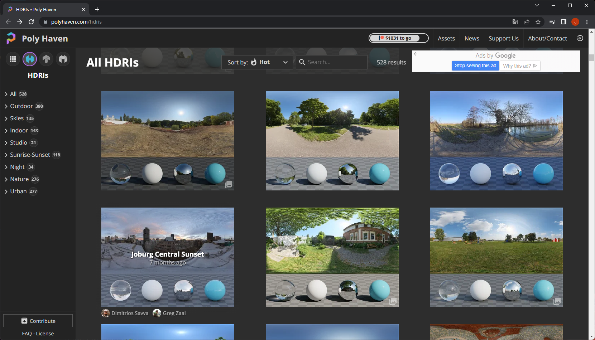Viewport: 595px width, 340px height.
Task: Click the search magnifier icon
Action: tap(302, 62)
